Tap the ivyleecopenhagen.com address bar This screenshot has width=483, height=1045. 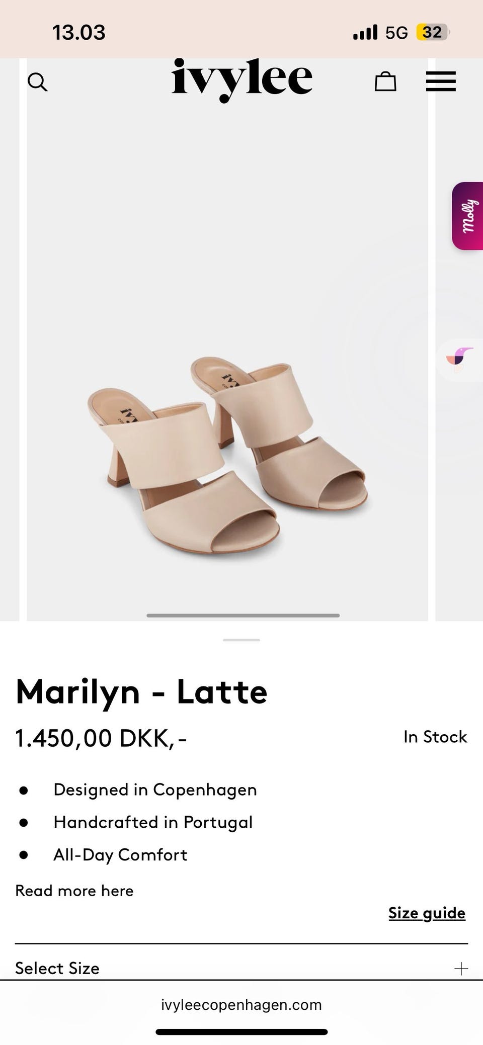[242, 1005]
